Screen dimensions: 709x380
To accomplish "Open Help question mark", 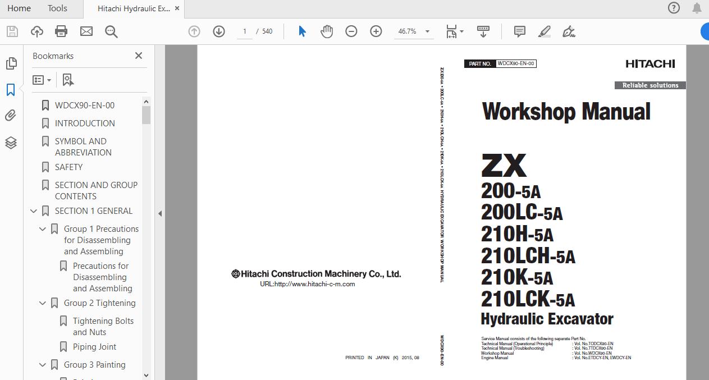I will [x=674, y=8].
